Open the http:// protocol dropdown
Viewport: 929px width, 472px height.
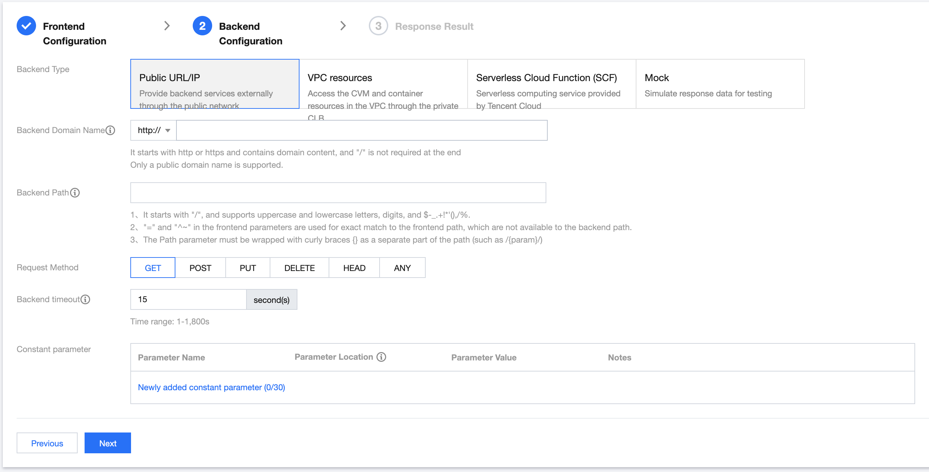tap(154, 130)
